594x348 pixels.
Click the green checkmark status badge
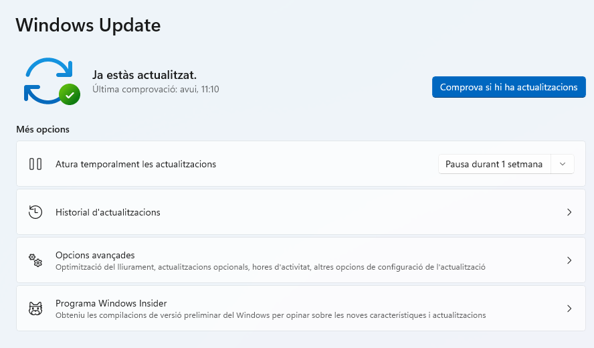click(x=70, y=94)
